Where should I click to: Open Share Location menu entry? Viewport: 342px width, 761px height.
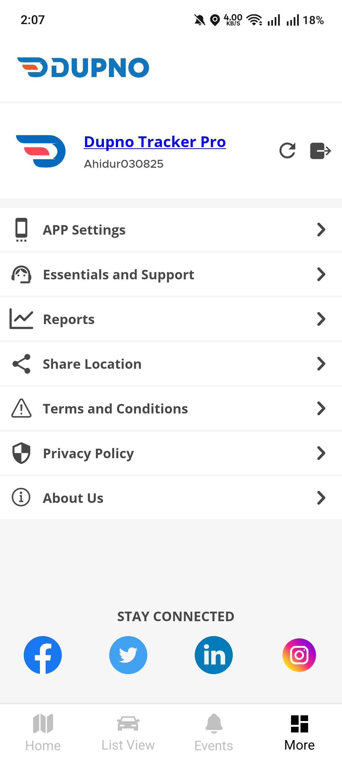click(171, 364)
